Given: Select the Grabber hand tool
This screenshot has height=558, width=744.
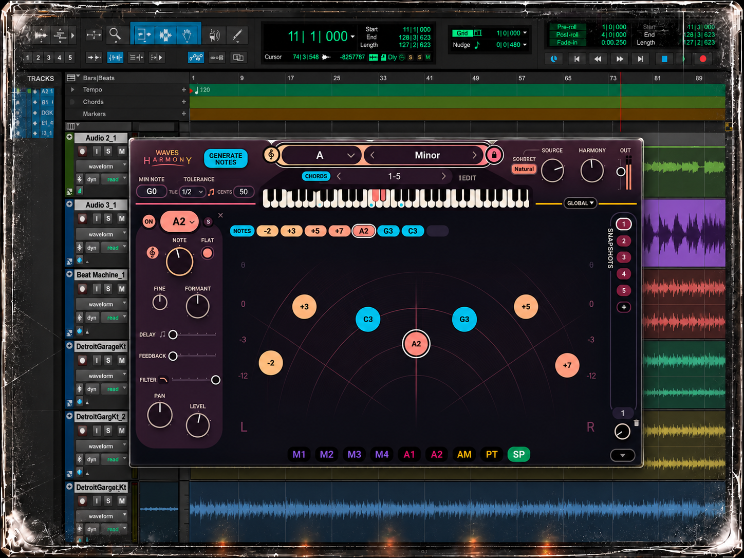Looking at the screenshot, I should [188, 35].
